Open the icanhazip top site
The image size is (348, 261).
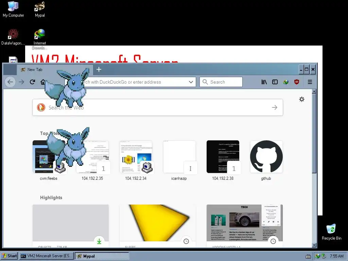click(179, 160)
